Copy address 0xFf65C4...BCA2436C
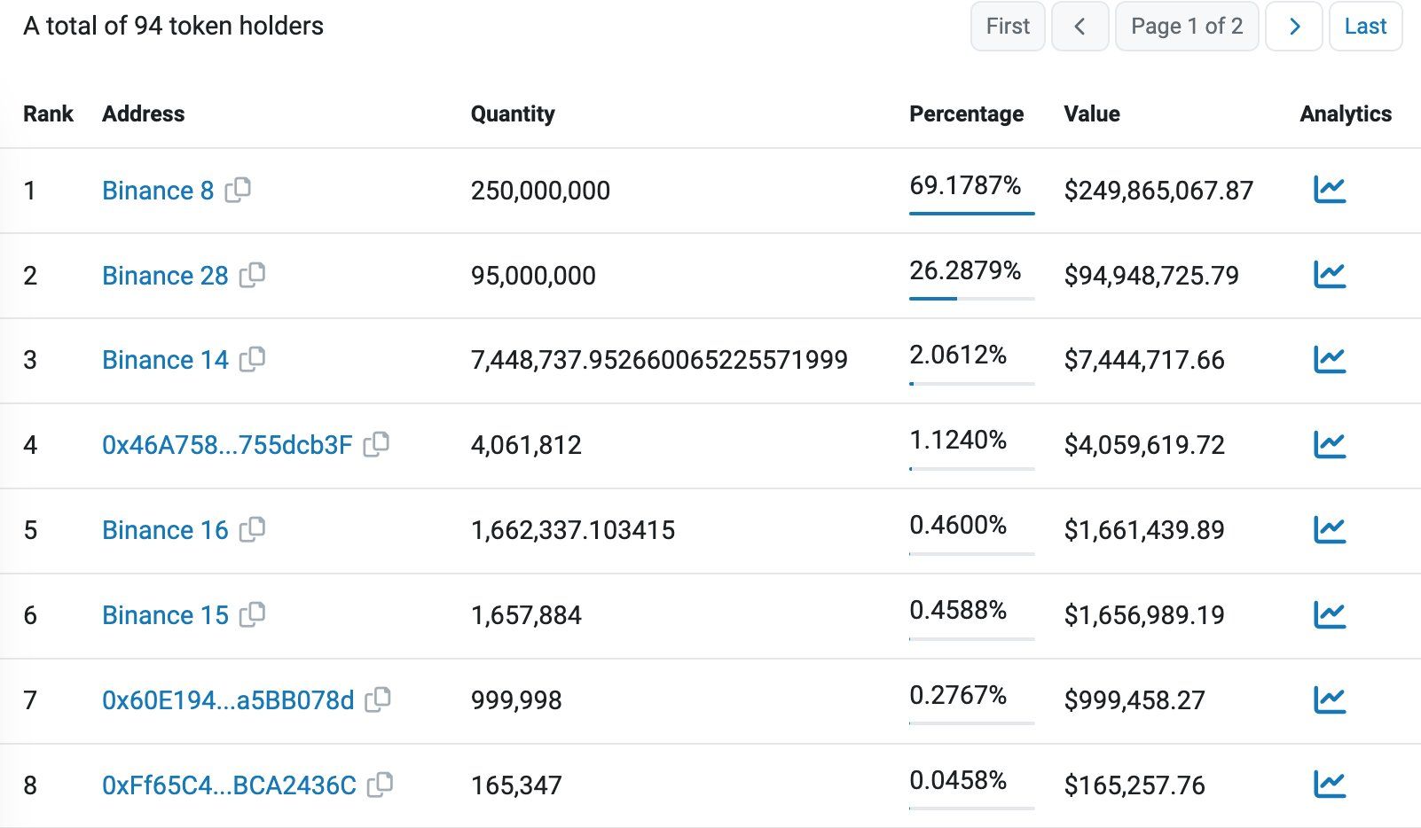Image resolution: width=1421 pixels, height=828 pixels. 380,785
